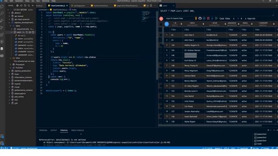This screenshot has height=156, width=278.
Task: Open the Terminal menu in menu bar
Action: 46,1
